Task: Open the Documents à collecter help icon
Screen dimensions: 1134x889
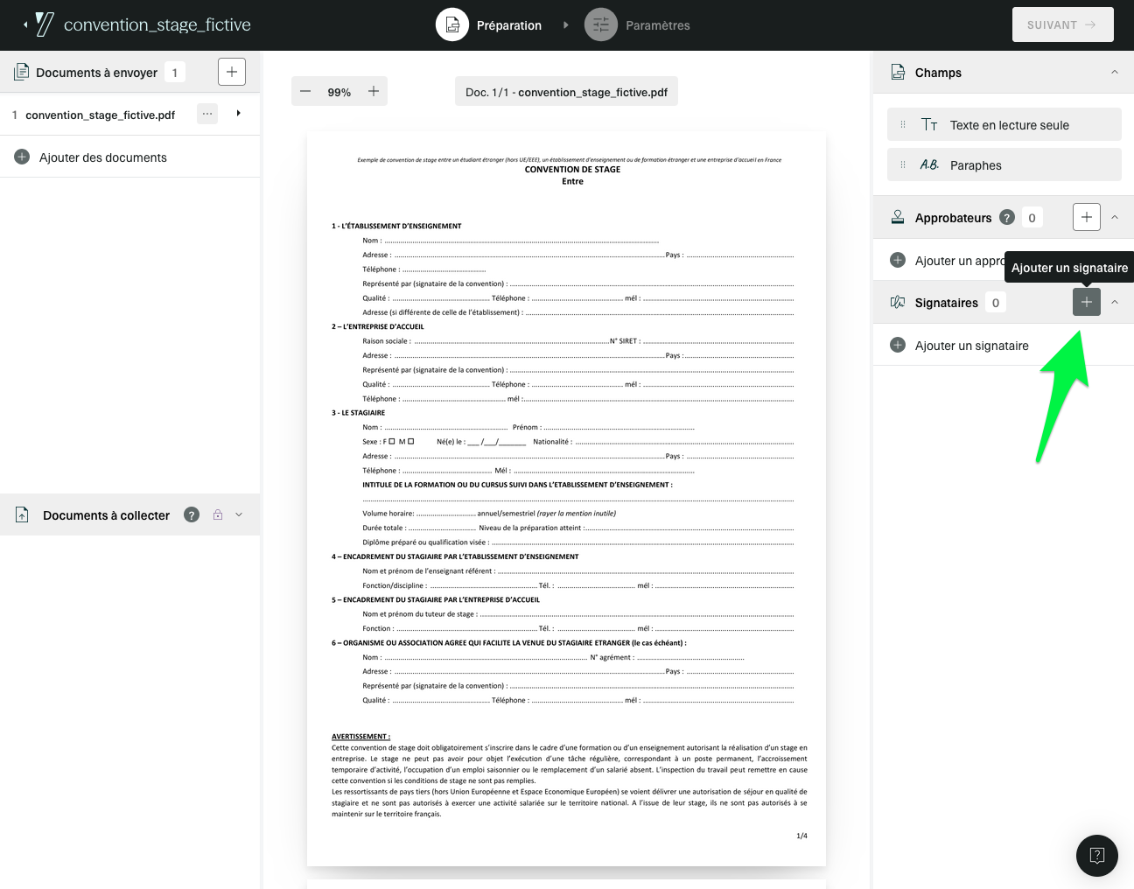Action: click(x=191, y=514)
